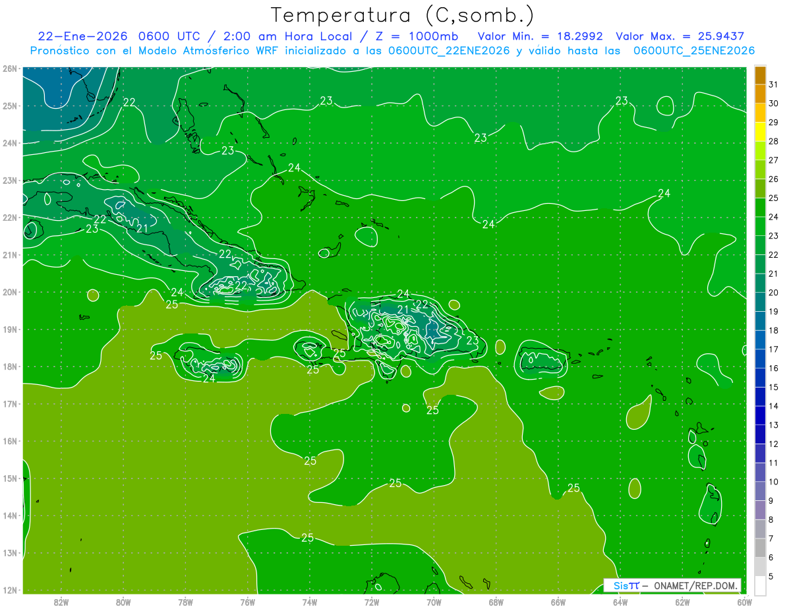Click the 16N latitude axis label
This screenshot has width=791, height=611.
click(10, 441)
